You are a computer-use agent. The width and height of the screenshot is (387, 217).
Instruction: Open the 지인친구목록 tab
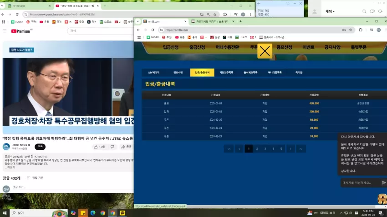(x=226, y=73)
